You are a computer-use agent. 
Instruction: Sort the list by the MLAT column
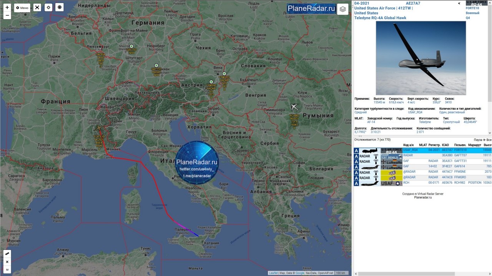point(423,145)
